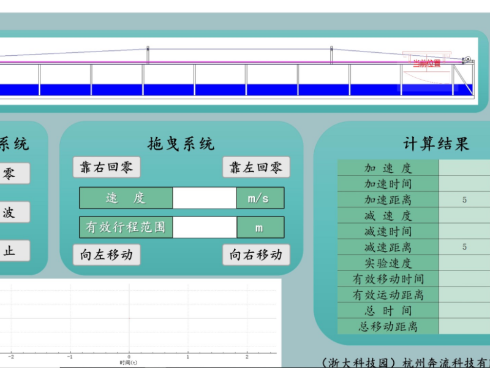Click the 时间(t) axis label on chart
This screenshot has height=368, width=490.
pos(129,362)
